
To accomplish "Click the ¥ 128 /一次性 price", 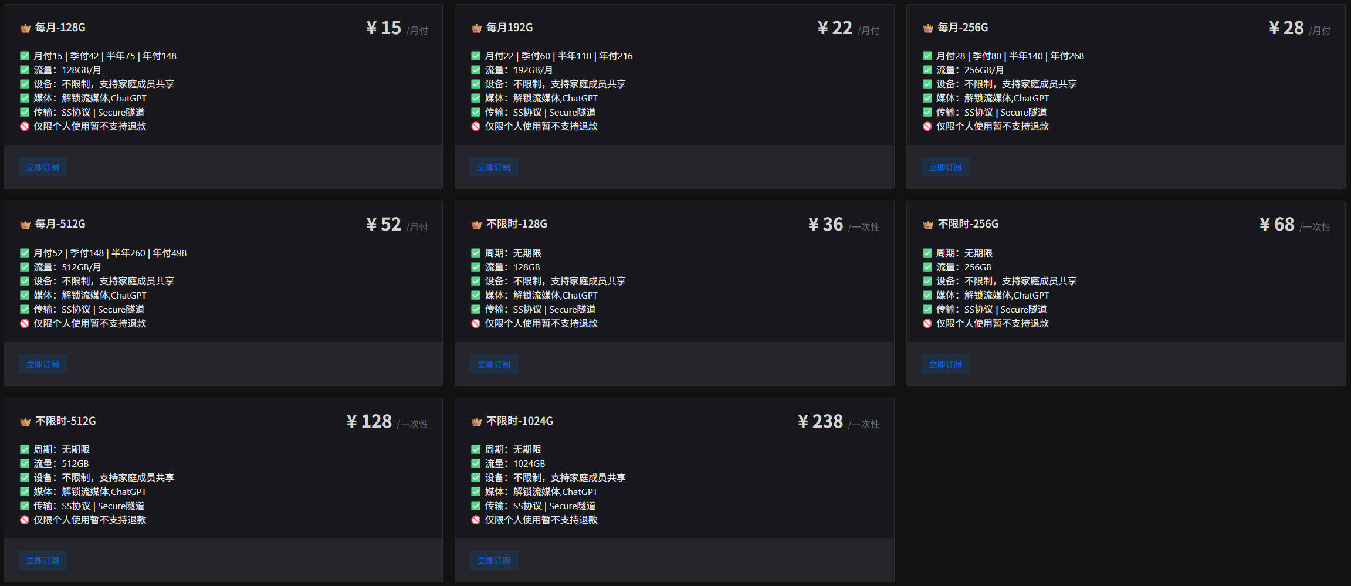I will [387, 422].
